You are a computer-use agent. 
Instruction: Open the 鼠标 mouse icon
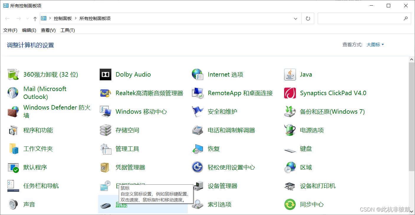pos(106,205)
